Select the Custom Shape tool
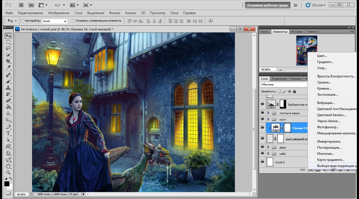This screenshot has height=199, width=359. [8, 146]
